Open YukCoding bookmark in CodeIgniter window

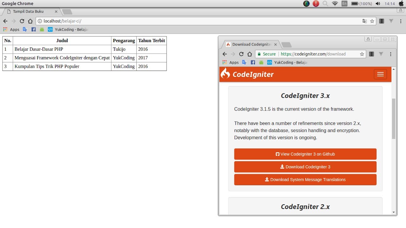coord(288,62)
